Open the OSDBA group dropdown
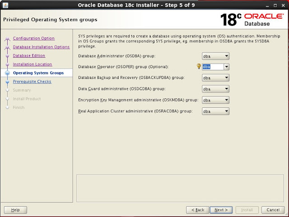Image resolution: width=289 pixels, height=217 pixels. 215,56
